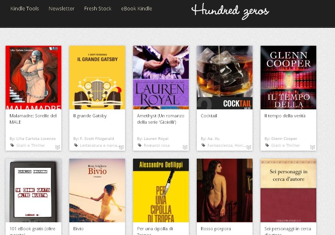Click the tag icon beside Romanzi rosa
The width and height of the screenshot is (335, 235).
pos(139,145)
